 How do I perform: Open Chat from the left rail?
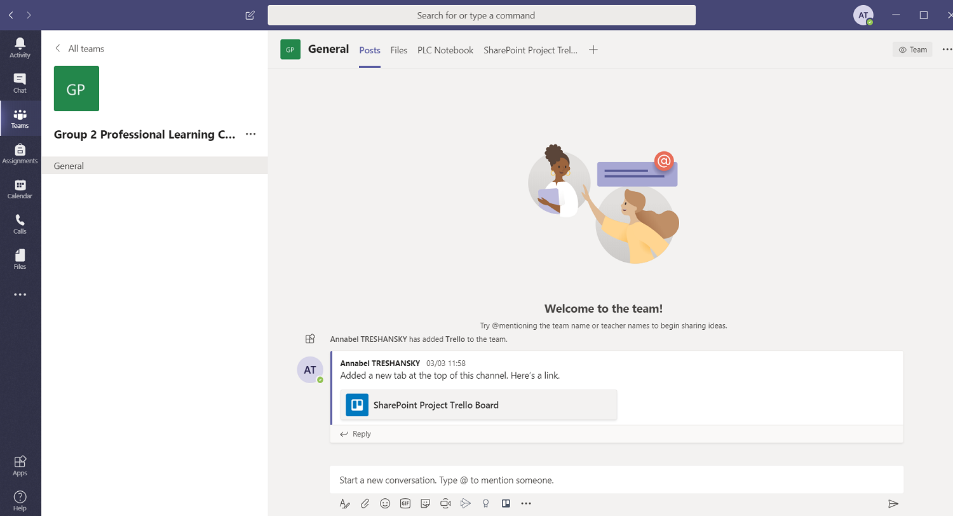coord(20,83)
